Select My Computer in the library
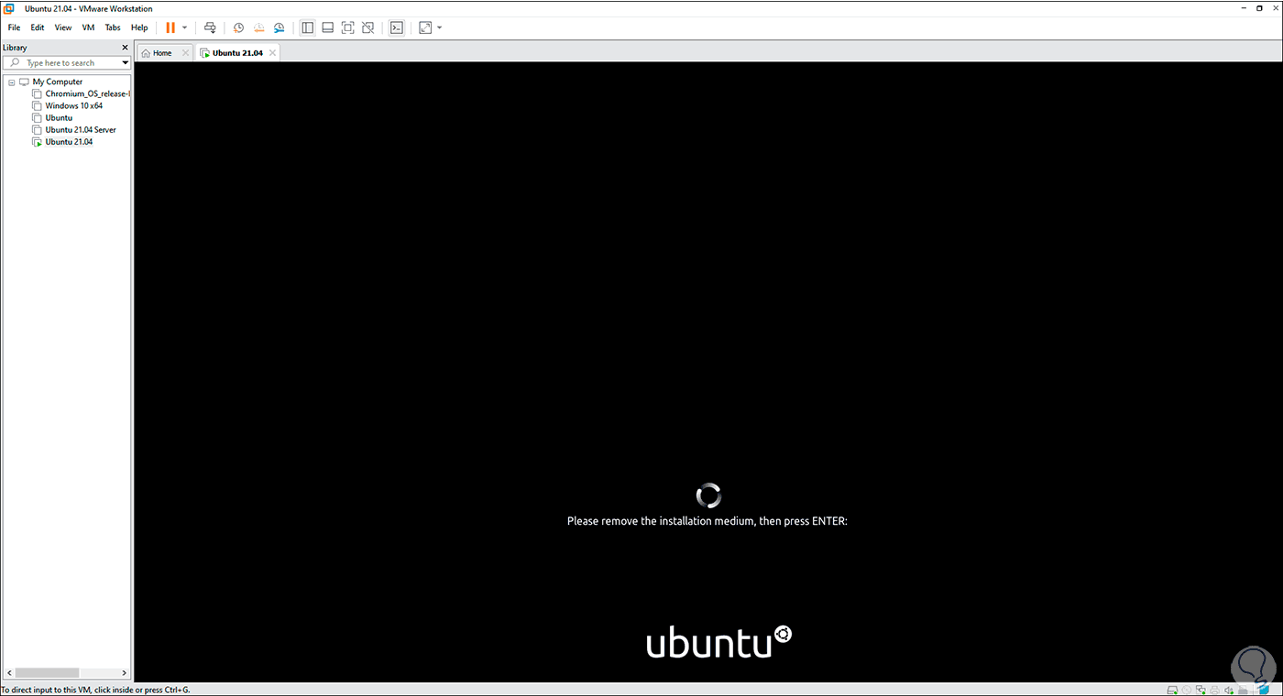This screenshot has height=696, width=1283. (x=57, y=82)
